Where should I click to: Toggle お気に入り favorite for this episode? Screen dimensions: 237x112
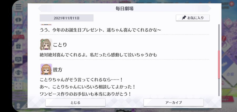[193, 18]
